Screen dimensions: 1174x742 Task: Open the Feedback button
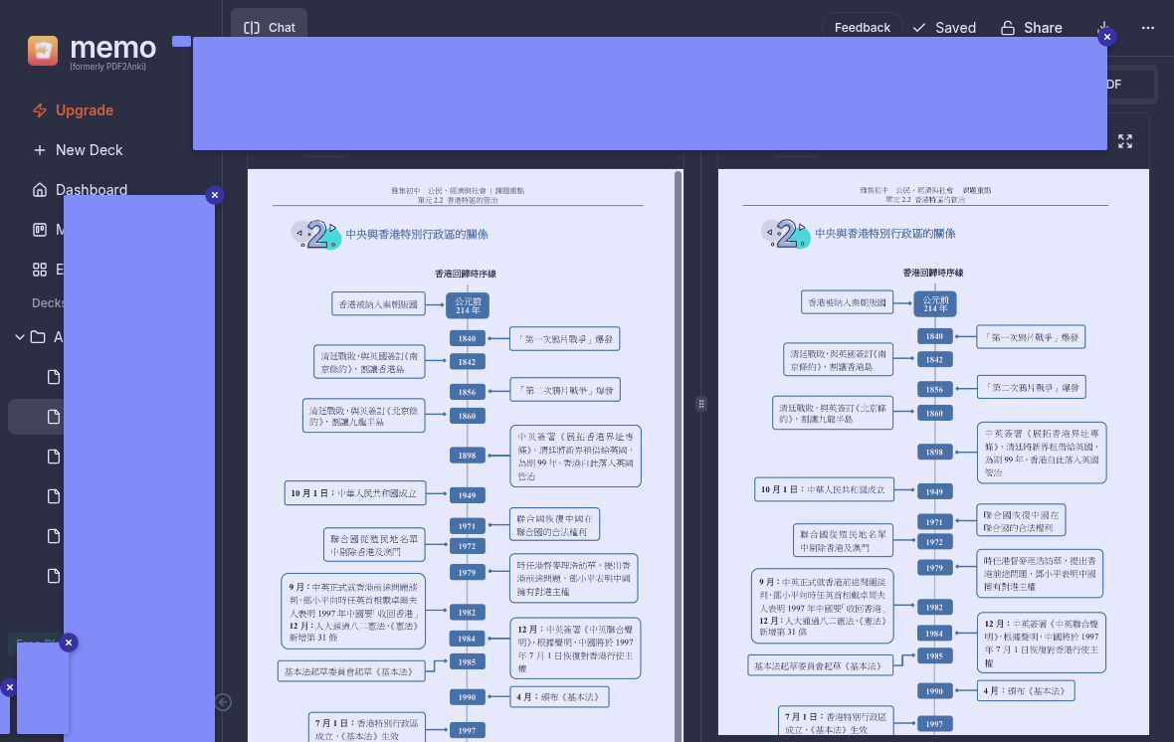(x=862, y=28)
